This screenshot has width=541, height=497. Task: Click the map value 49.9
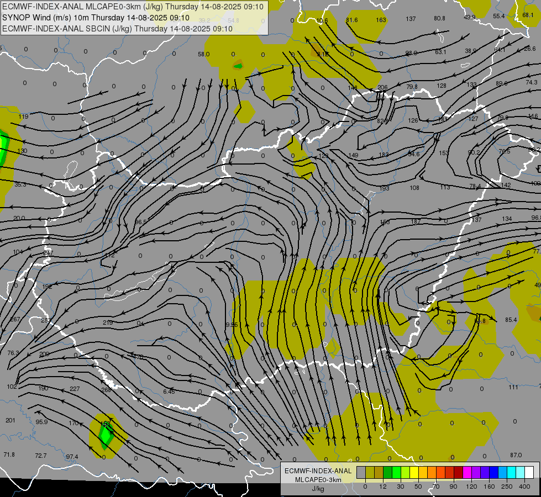click(470, 17)
